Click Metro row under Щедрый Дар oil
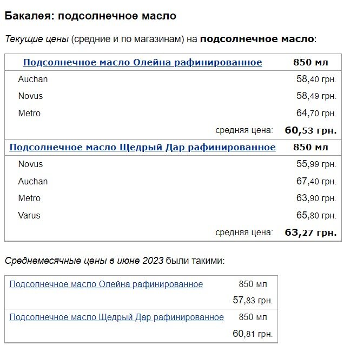This screenshot has height=345, width=357. coord(173,198)
